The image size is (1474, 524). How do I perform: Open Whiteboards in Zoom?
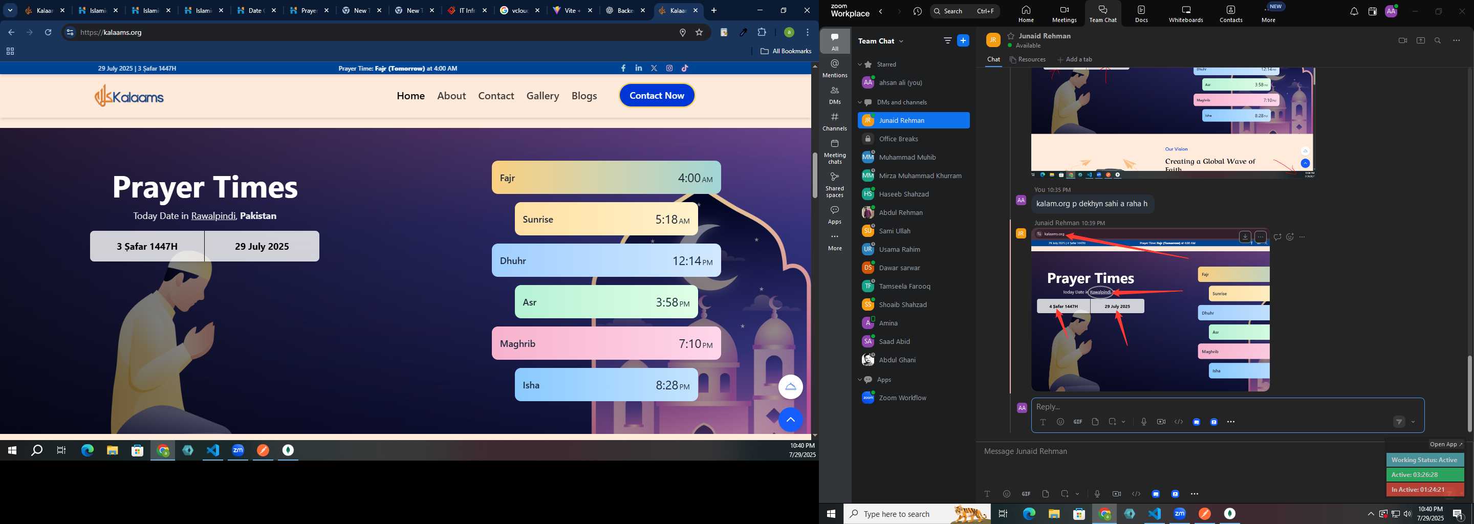tap(1186, 14)
